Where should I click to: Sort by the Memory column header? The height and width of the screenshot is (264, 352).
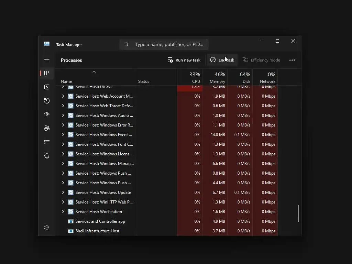(215, 77)
